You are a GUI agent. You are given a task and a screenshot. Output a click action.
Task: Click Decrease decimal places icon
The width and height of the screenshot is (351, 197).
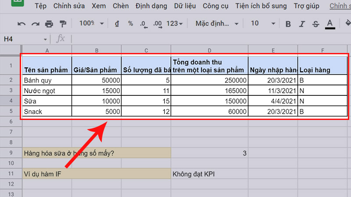[x=144, y=24]
